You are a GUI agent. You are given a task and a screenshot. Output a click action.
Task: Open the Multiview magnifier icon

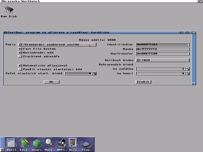click(x=49, y=143)
